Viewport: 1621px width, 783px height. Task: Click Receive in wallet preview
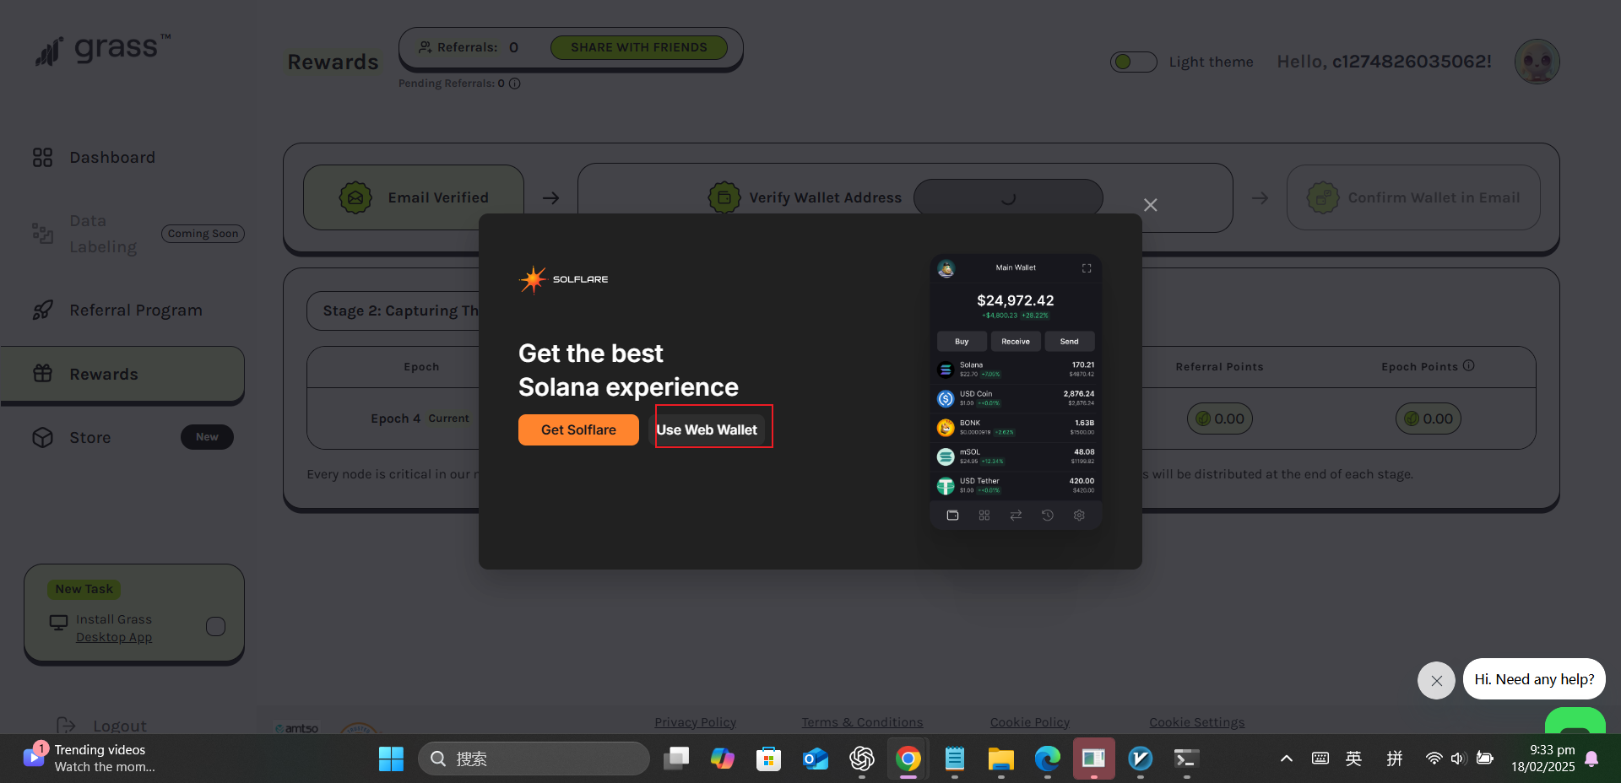pos(1016,342)
